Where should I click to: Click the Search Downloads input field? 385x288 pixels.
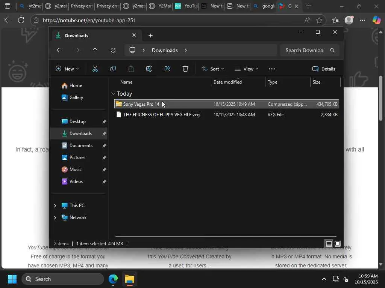[x=310, y=50]
